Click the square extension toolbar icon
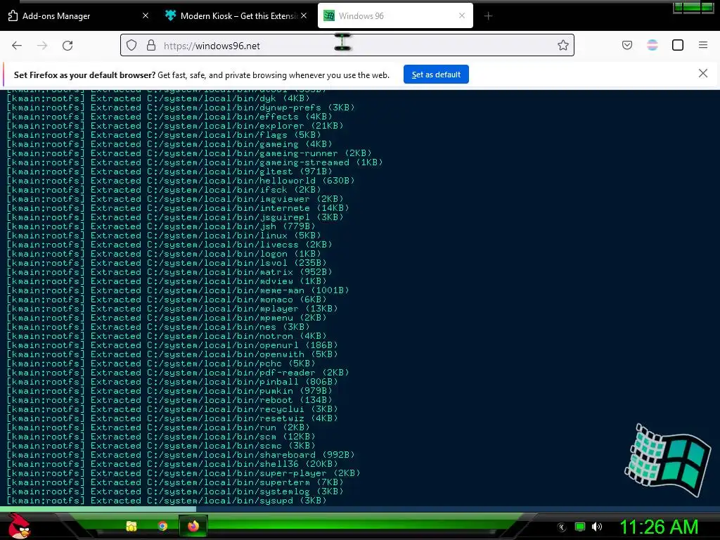Image resolution: width=720 pixels, height=540 pixels. tap(678, 45)
